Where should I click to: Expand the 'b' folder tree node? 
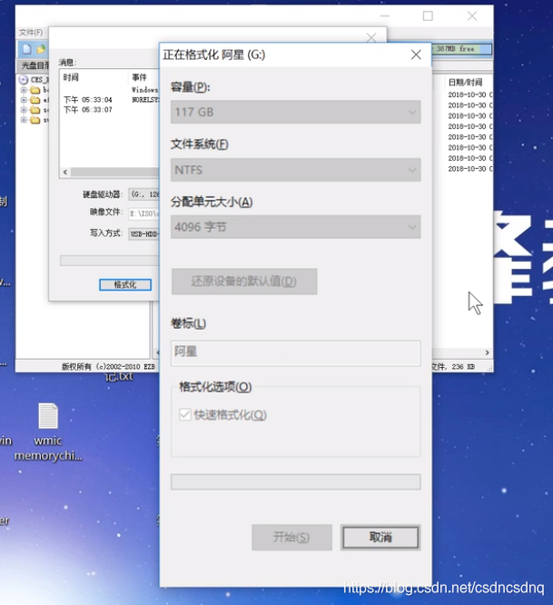(x=24, y=90)
